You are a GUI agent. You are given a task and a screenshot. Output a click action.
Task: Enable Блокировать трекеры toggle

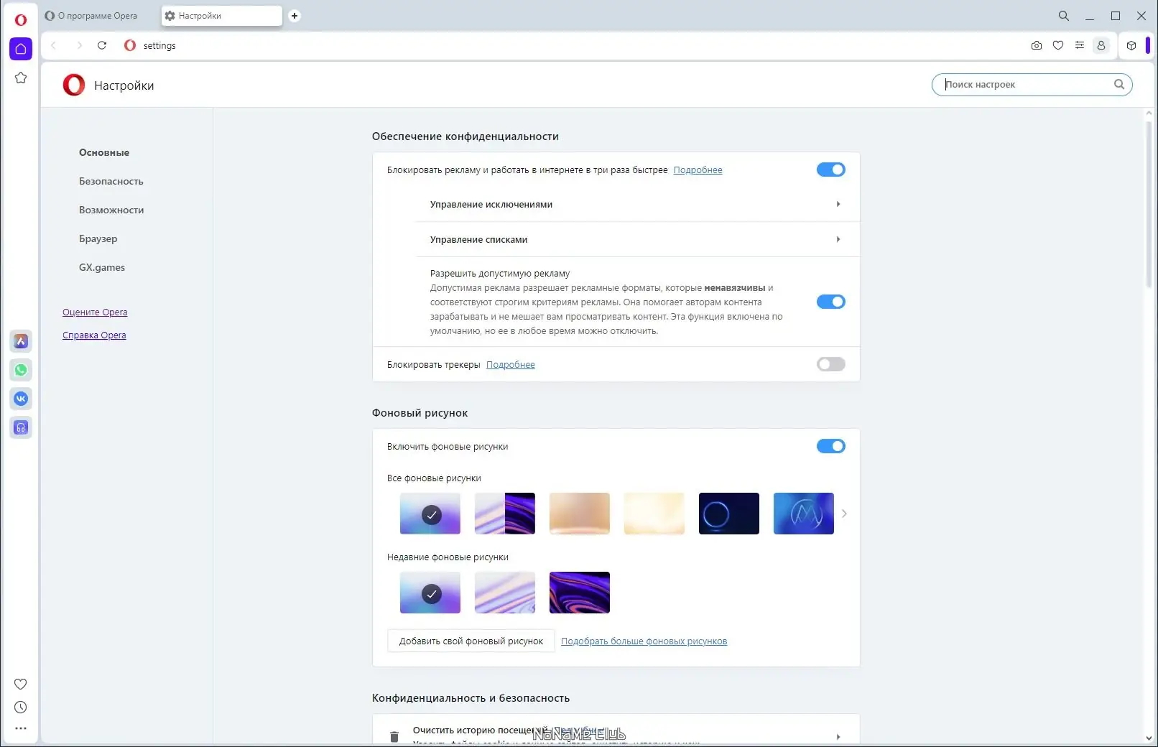click(830, 364)
